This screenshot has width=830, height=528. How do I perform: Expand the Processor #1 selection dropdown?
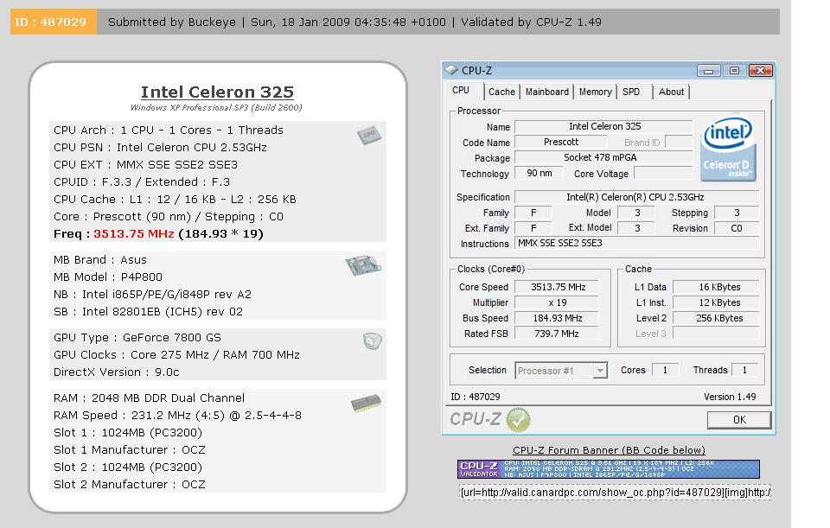[x=600, y=371]
